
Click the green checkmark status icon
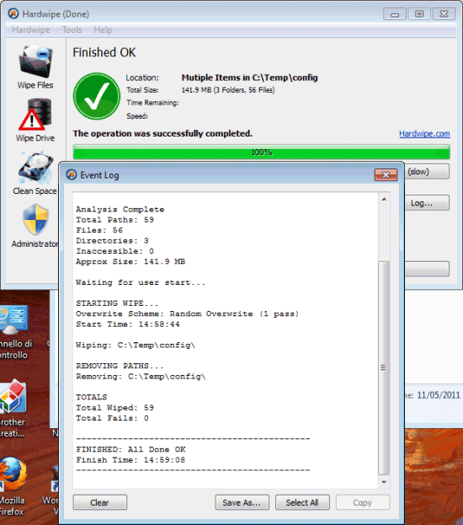click(x=97, y=96)
